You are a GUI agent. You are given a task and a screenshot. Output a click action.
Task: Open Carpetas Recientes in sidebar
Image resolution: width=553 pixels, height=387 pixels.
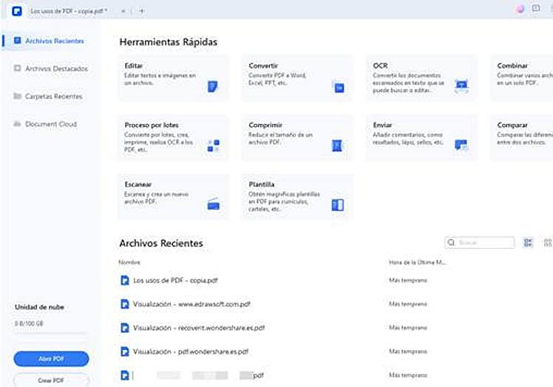(53, 97)
